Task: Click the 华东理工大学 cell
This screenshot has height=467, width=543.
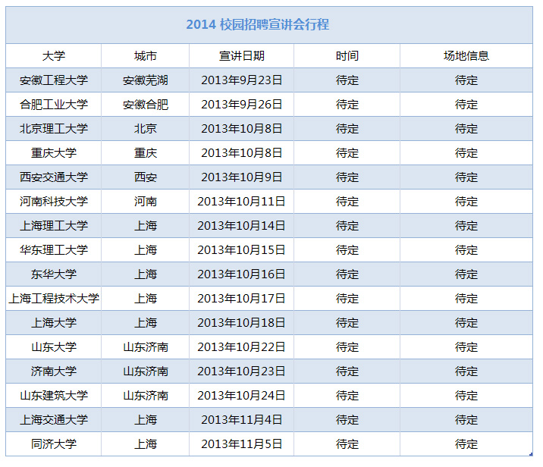Action: 54,250
